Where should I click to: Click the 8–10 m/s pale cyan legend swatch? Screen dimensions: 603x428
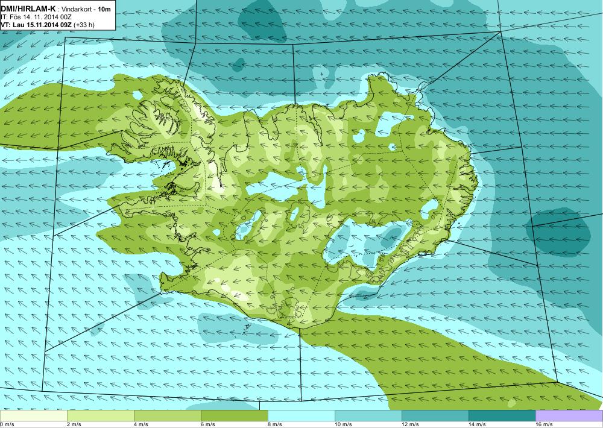click(301, 416)
